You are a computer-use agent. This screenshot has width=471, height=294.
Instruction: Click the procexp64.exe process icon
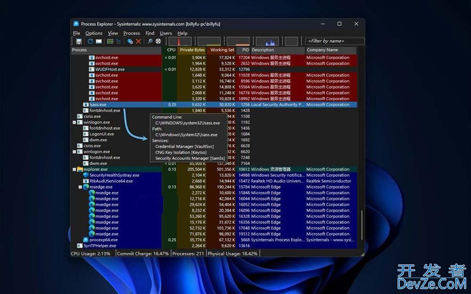point(86,240)
